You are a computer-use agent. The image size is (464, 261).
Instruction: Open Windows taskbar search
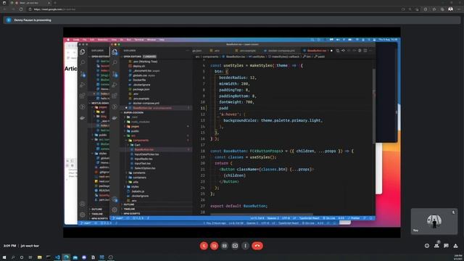point(13,257)
